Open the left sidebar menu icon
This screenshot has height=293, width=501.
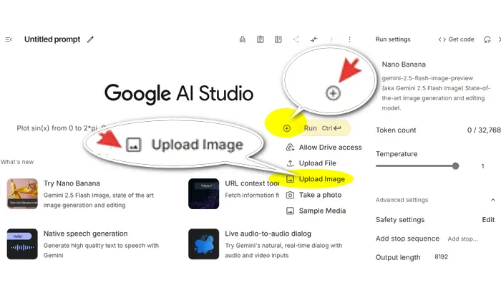[x=9, y=39]
